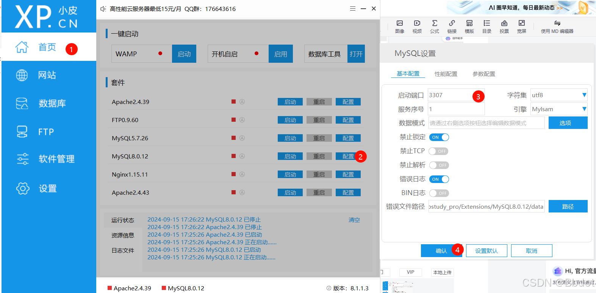Open 数据库工具 with 打开 button

click(x=356, y=54)
